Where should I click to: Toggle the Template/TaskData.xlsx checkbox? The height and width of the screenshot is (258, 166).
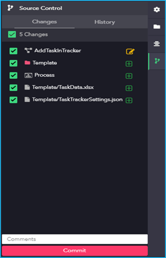13,88
